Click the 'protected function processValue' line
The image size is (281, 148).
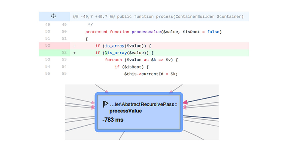153,32
